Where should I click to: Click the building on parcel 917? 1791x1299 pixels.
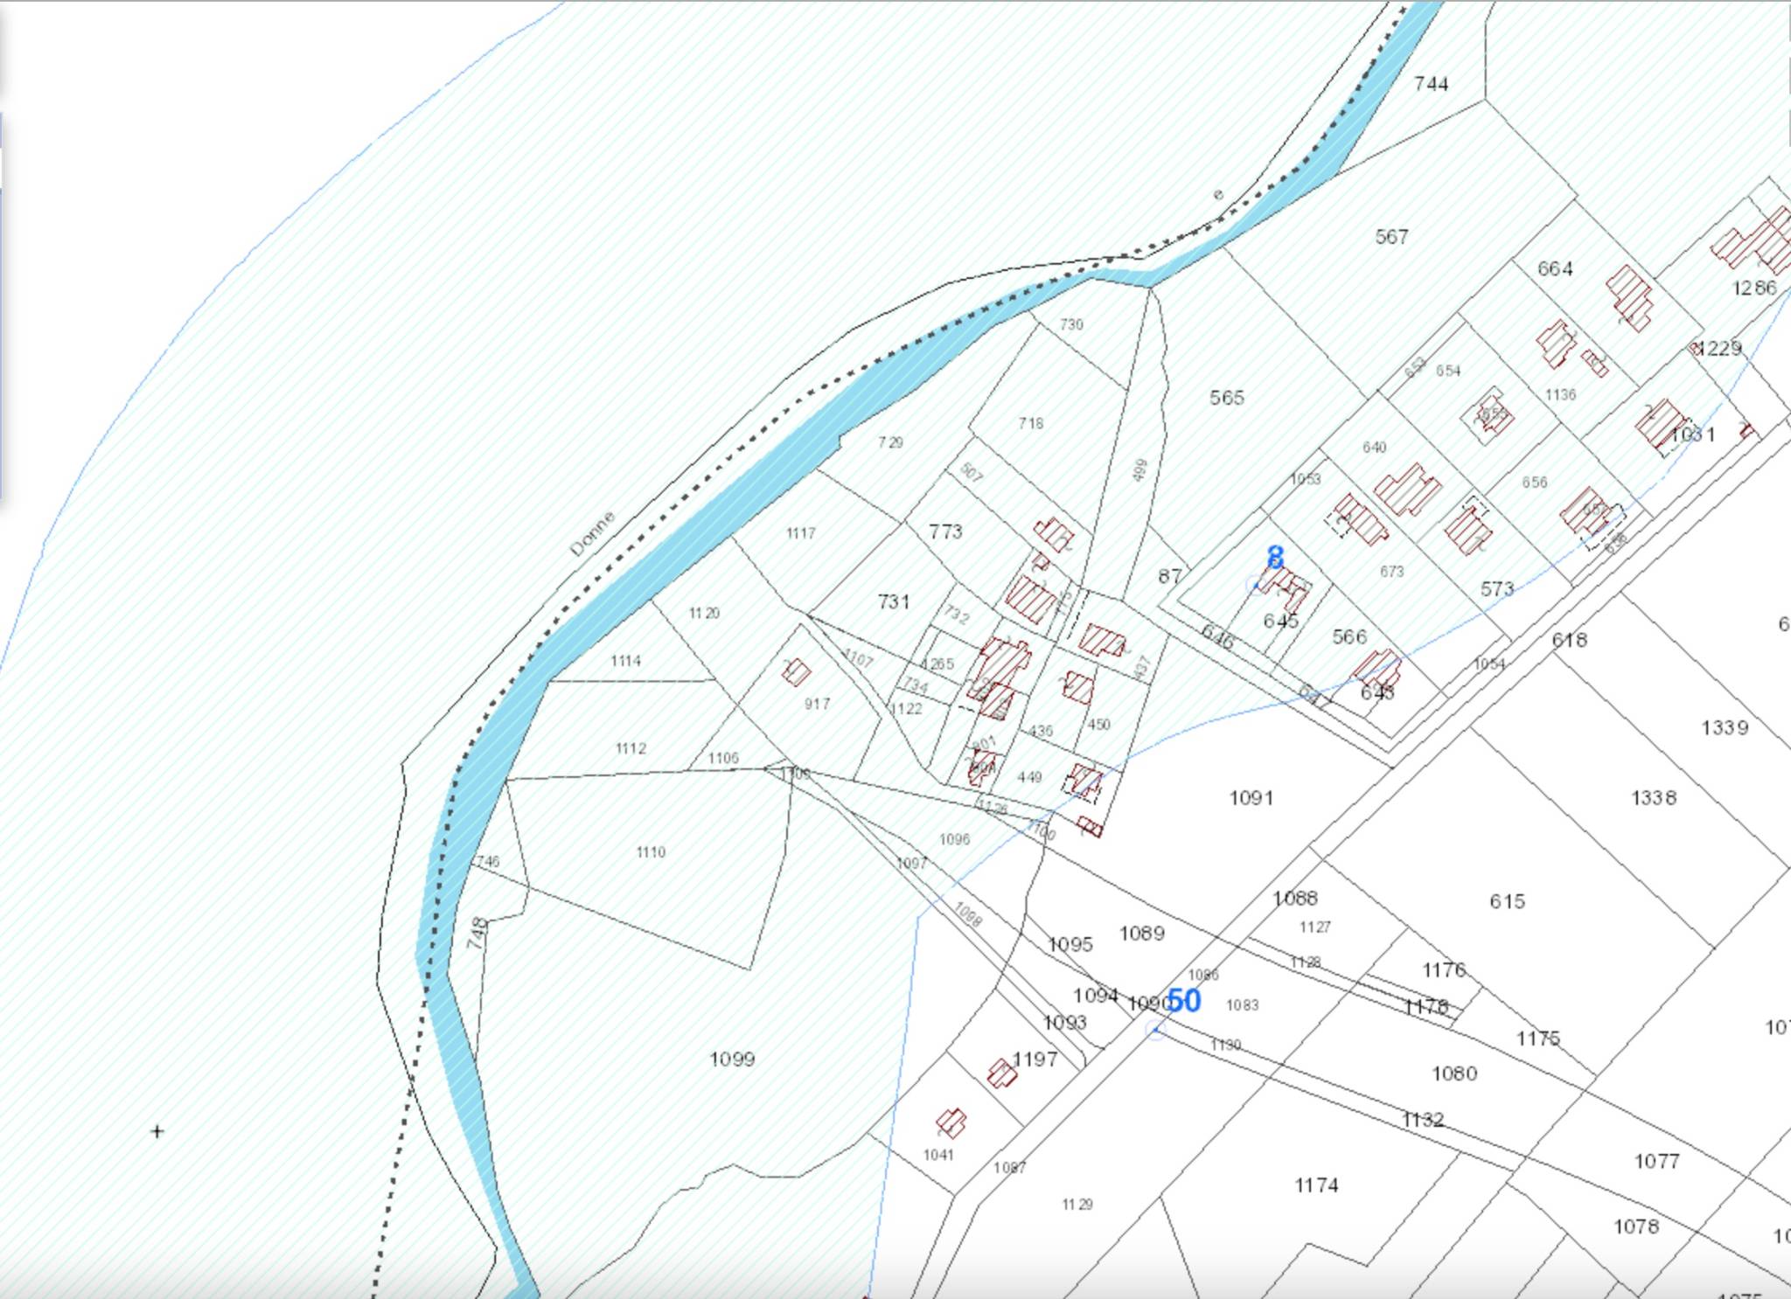(x=796, y=672)
